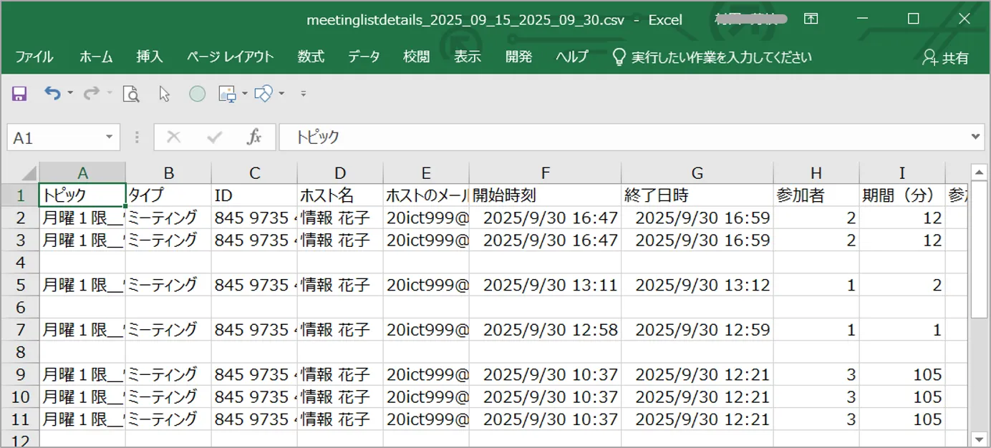
Task: Switch to the 挿入 ribbon tab
Action: click(x=150, y=57)
